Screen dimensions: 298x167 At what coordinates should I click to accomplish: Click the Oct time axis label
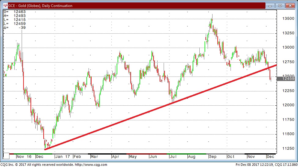231,157
